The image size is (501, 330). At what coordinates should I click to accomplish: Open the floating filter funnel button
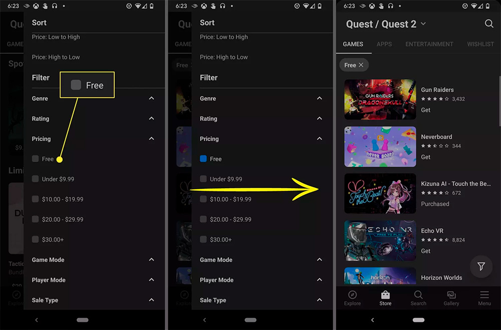click(481, 266)
